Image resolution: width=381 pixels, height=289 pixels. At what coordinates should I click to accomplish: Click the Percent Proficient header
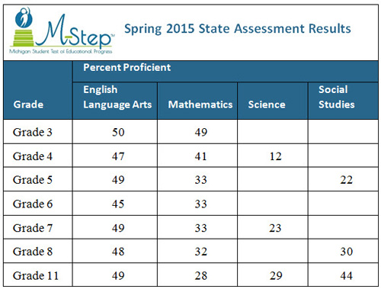(x=126, y=68)
